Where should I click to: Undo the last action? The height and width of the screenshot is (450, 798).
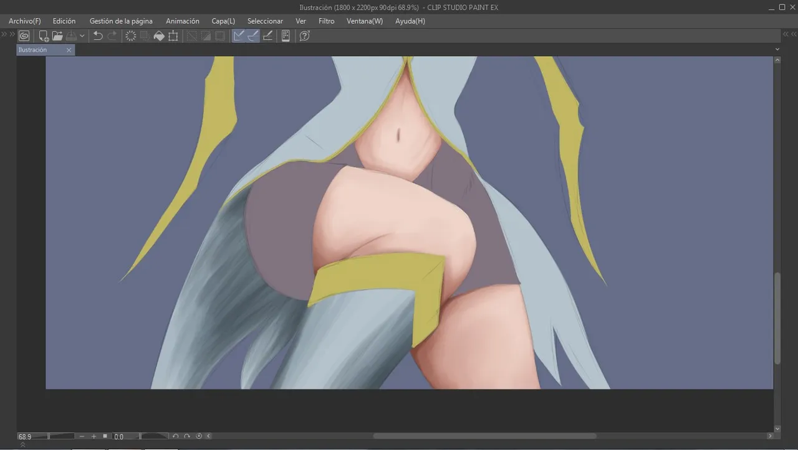click(98, 36)
